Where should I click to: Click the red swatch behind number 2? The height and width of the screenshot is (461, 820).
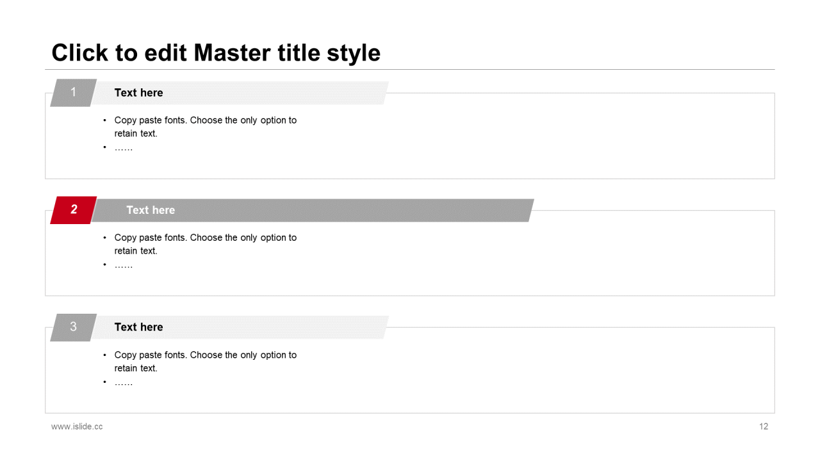74,210
